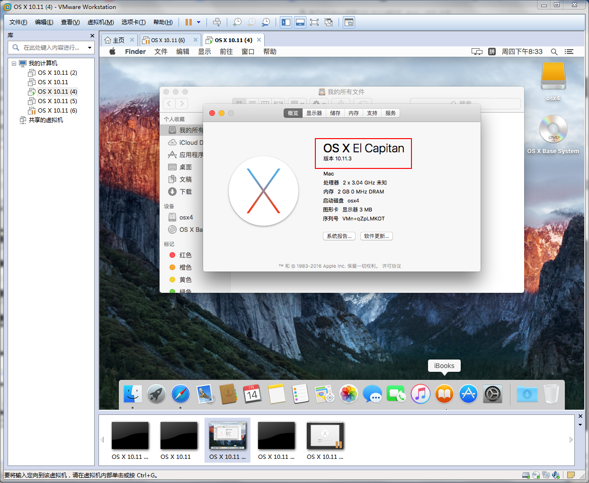Select the 支持 tab in About This Mac
Image resolution: width=589 pixels, height=483 pixels.
coord(372,113)
